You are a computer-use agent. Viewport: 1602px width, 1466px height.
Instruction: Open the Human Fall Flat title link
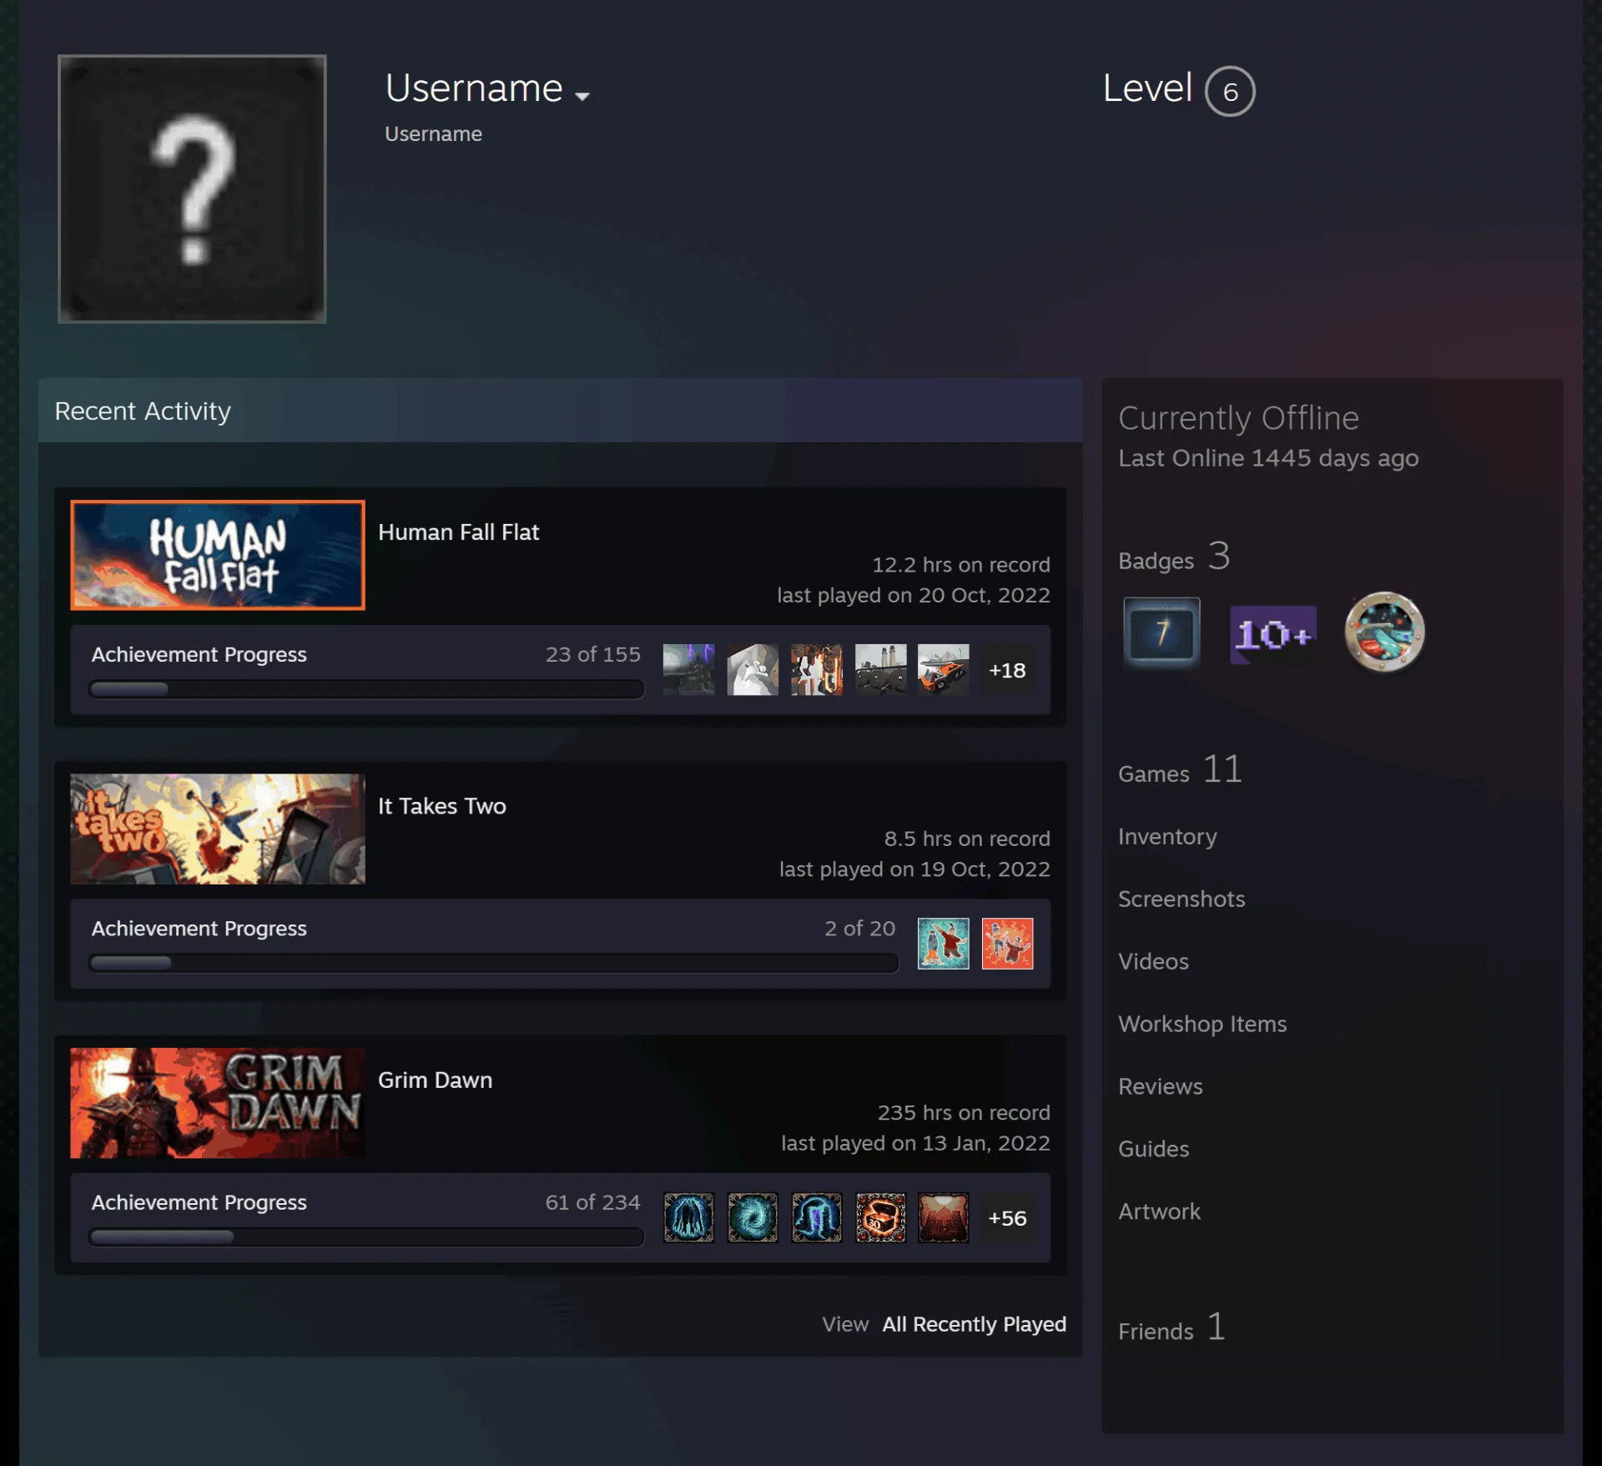tap(458, 532)
